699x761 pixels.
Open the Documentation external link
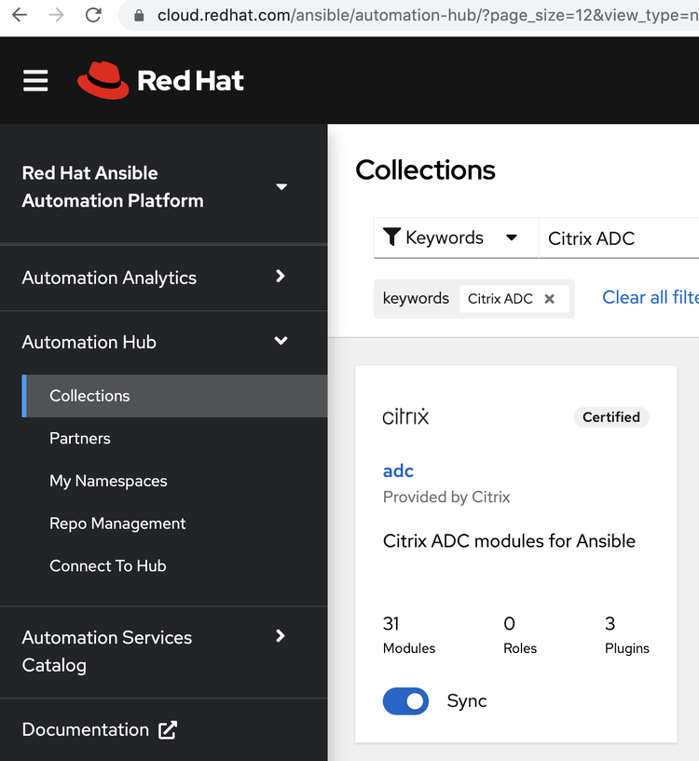tap(100, 729)
